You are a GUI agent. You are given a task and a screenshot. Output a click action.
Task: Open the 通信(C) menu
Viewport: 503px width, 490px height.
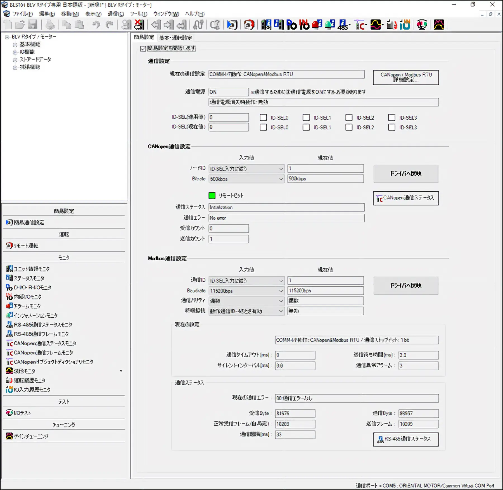pos(116,14)
